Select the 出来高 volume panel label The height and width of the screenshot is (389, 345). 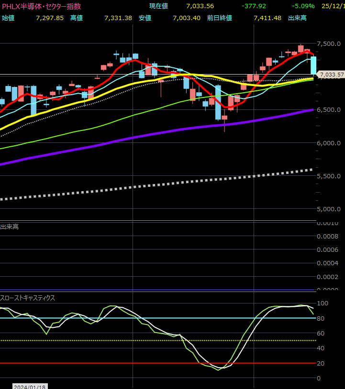click(x=10, y=227)
